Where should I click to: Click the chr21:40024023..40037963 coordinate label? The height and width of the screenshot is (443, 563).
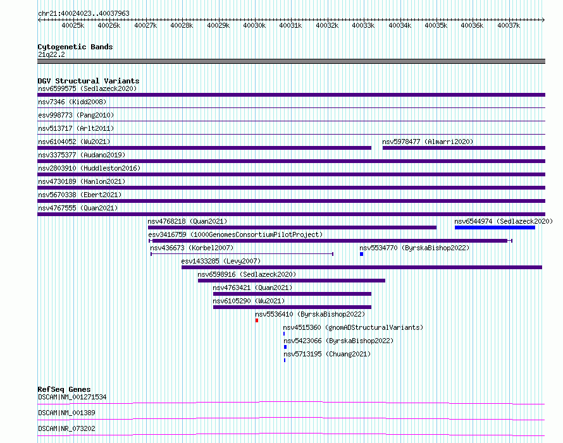(84, 13)
